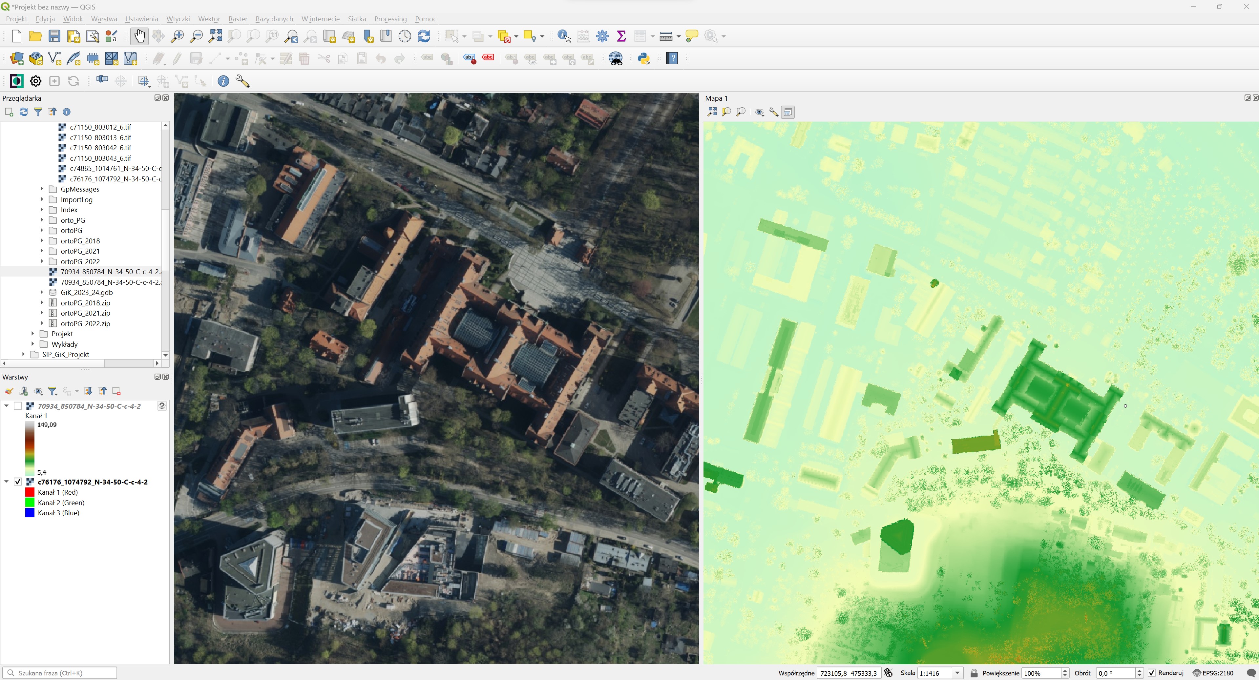Increase the Powiększenie magnification value
The width and height of the screenshot is (1259, 680).
(1065, 670)
